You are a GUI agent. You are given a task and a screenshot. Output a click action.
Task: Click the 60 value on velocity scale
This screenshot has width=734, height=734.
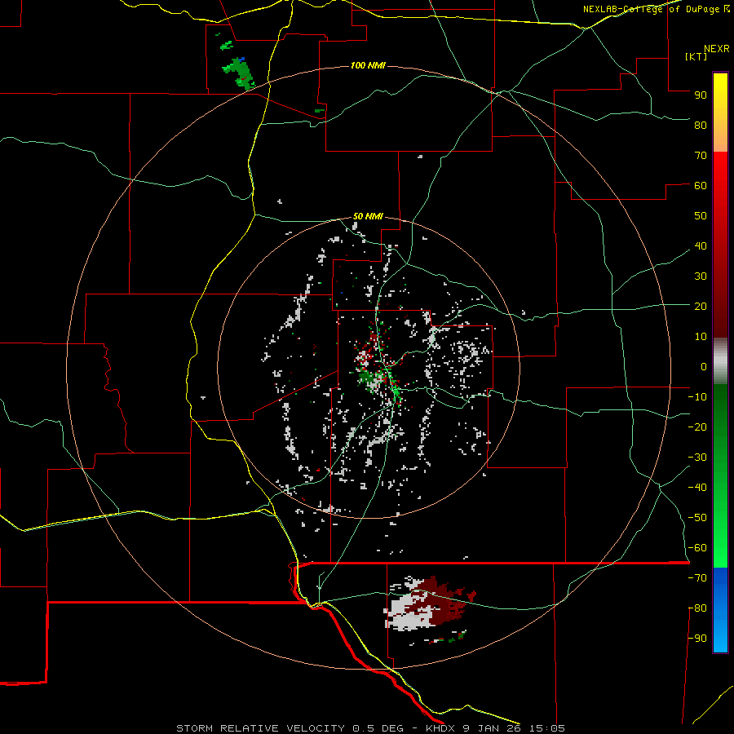[x=701, y=185]
